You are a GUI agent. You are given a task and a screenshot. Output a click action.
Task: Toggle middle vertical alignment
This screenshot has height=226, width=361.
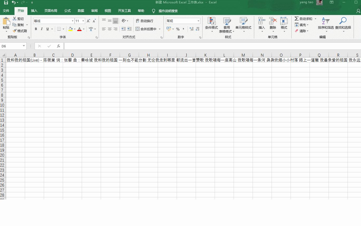[x=110, y=21]
